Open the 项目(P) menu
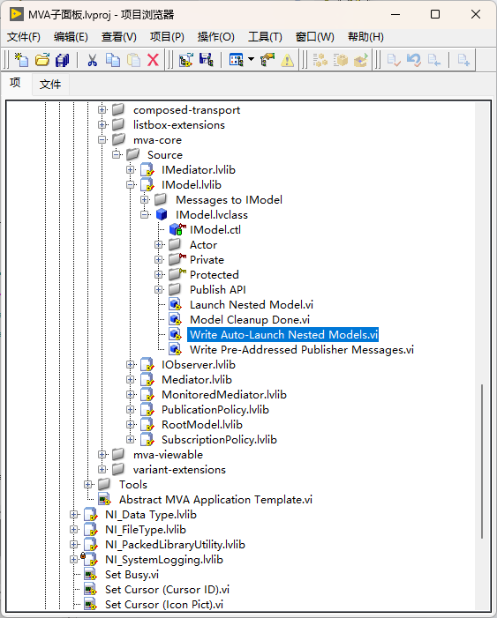497x618 pixels. 167,37
